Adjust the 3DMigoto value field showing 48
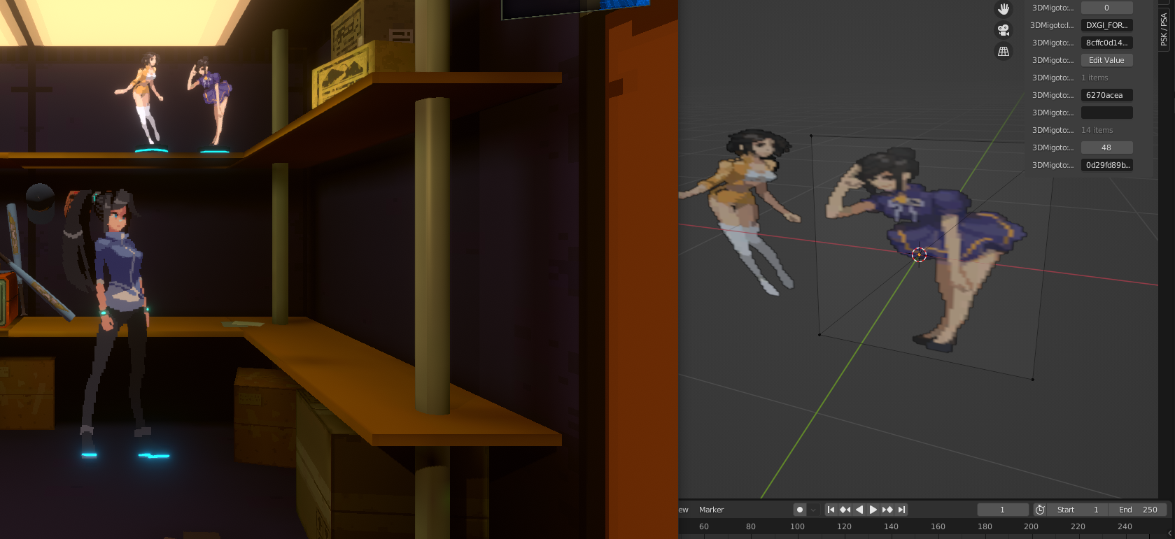The width and height of the screenshot is (1175, 539). [1106, 148]
